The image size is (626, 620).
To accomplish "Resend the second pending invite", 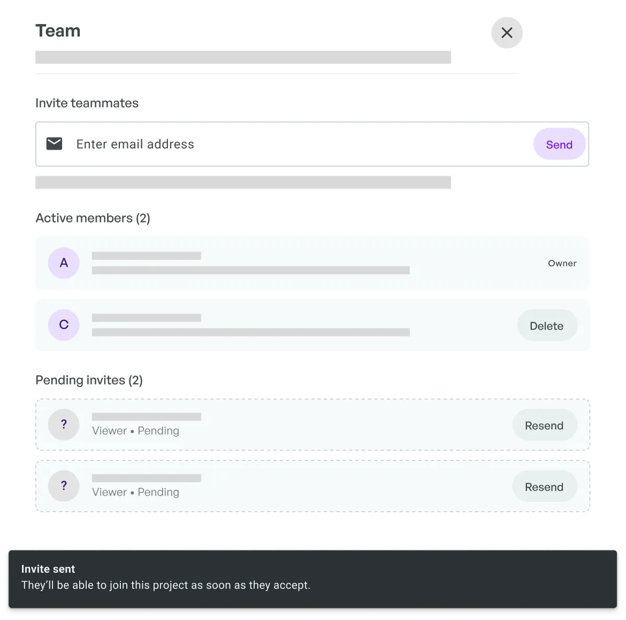I will pyautogui.click(x=544, y=486).
